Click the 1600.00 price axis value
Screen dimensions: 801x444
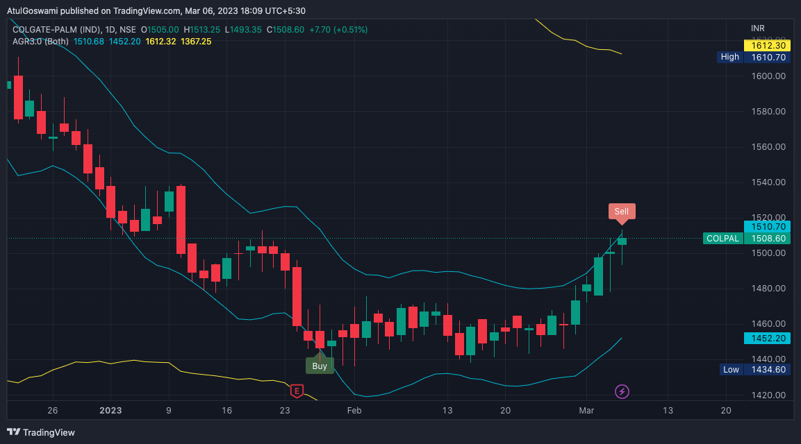click(768, 76)
